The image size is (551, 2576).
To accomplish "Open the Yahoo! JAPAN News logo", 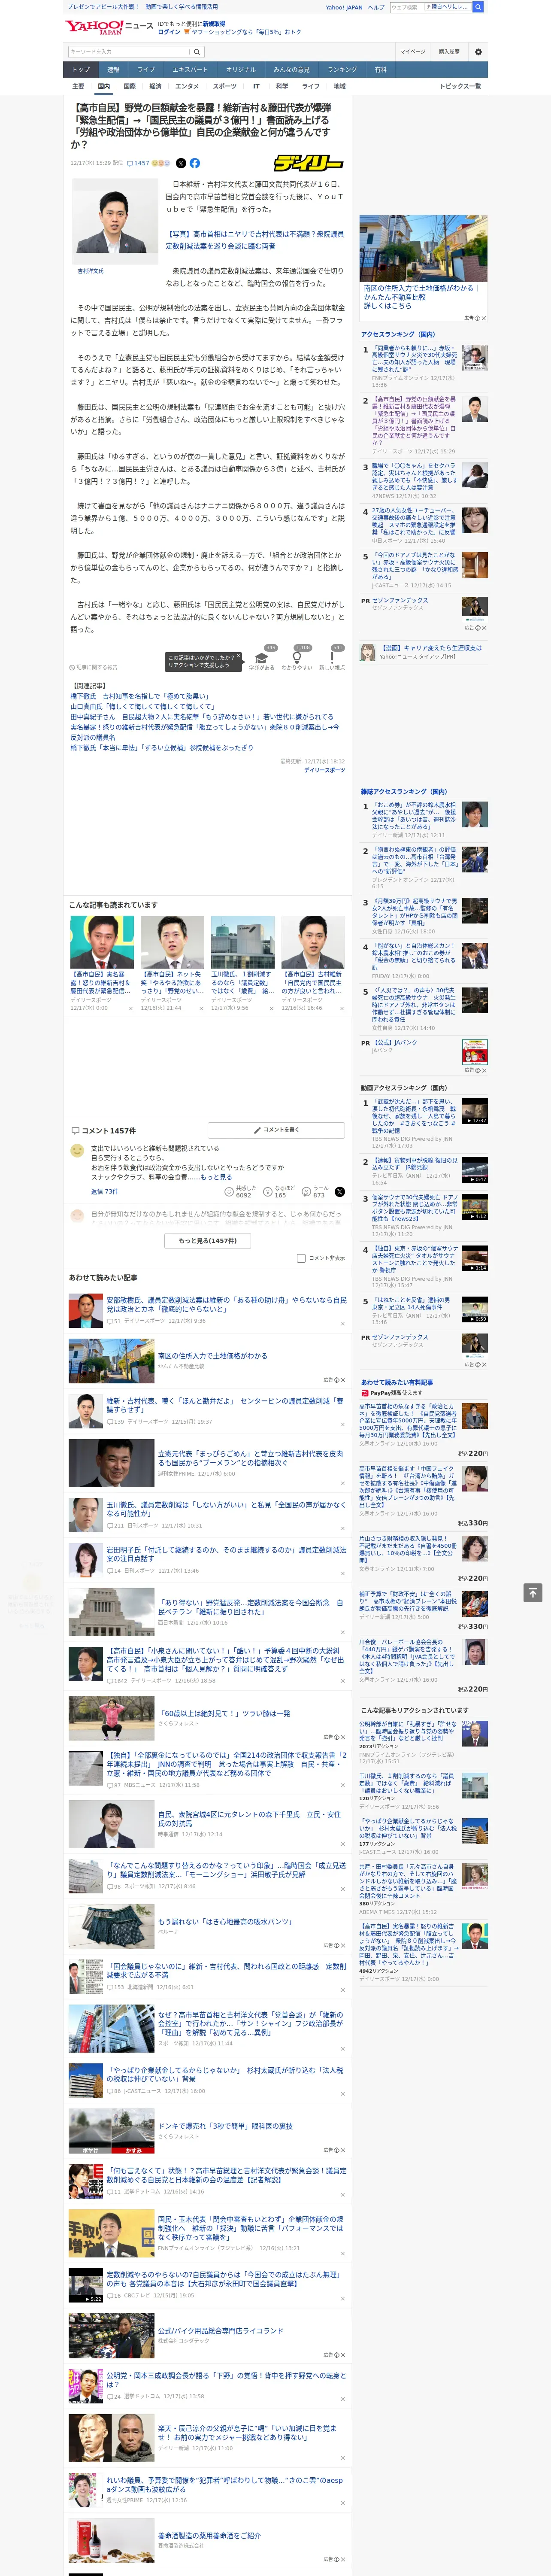I will (110, 27).
